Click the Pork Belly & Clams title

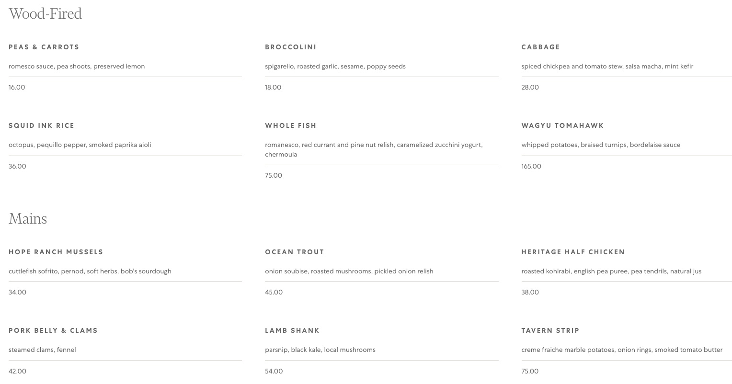tap(53, 330)
